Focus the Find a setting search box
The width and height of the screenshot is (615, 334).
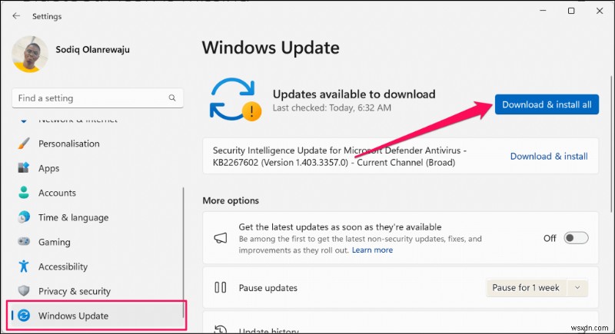pyautogui.click(x=98, y=98)
